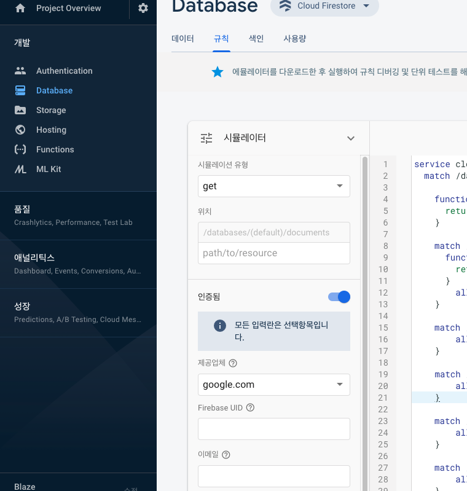Click the Authentication people icon
467x491 pixels.
20,71
